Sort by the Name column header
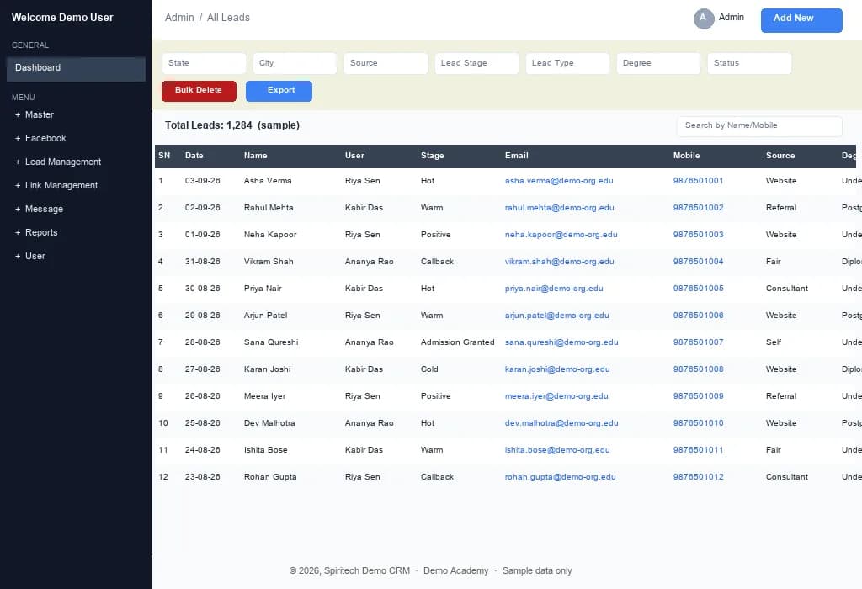Image resolution: width=862 pixels, height=589 pixels. pos(256,156)
